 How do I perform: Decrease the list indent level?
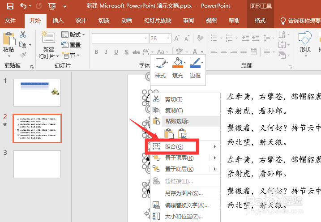click(x=245, y=38)
